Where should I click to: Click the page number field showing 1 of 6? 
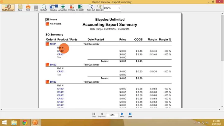112,115
